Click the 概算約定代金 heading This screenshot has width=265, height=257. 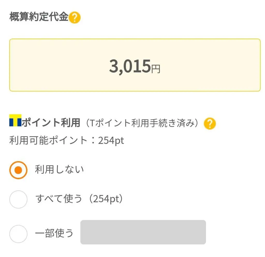tap(39, 17)
